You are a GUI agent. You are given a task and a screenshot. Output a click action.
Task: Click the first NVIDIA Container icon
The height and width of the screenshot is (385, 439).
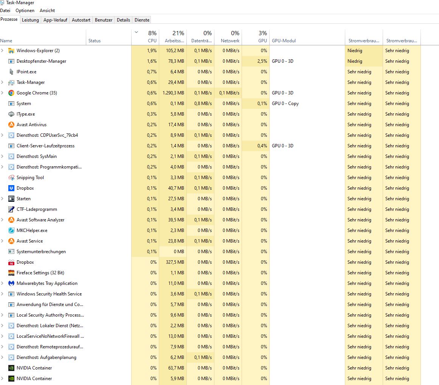11,368
